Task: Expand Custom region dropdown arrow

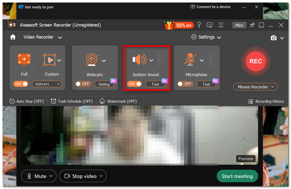Action: click(x=59, y=60)
